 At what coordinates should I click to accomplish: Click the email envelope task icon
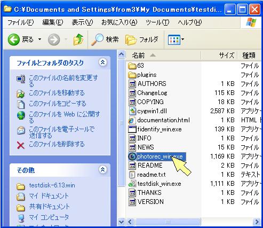point(21,130)
